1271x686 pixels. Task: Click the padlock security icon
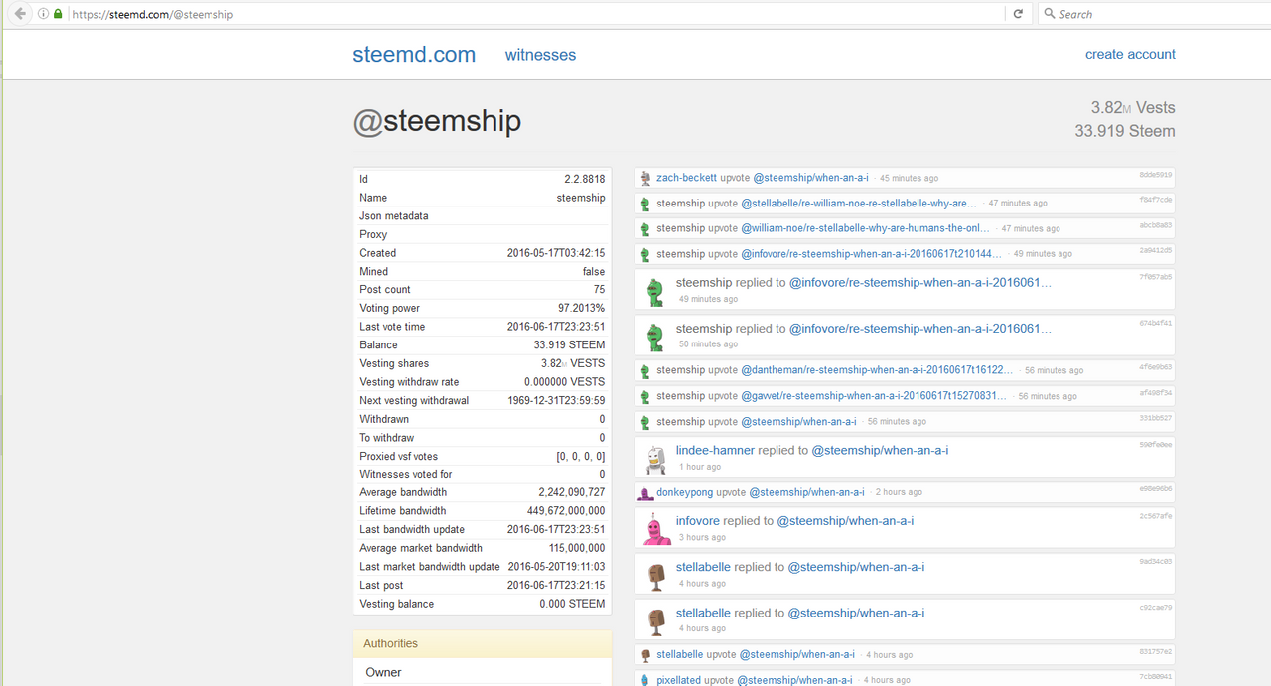57,14
